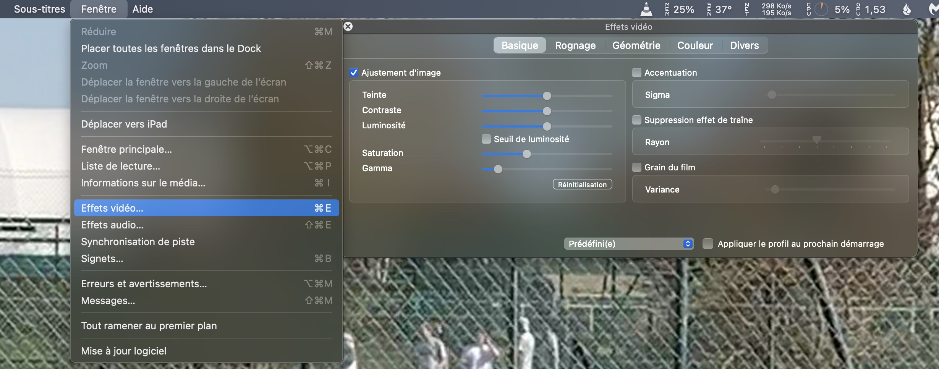Close the Fenêtre menu from menu bar

(99, 9)
